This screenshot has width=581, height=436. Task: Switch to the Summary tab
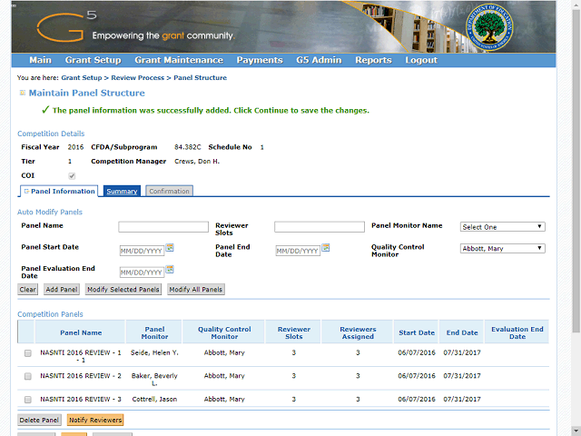pyautogui.click(x=122, y=192)
